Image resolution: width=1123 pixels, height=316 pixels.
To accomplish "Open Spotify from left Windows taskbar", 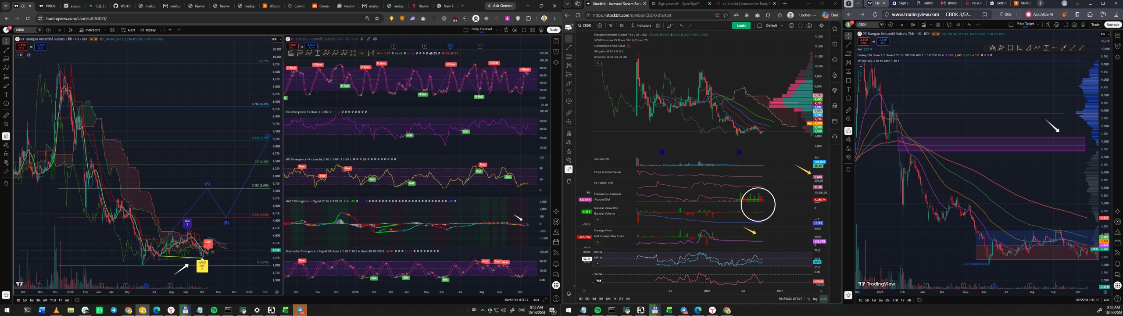I will 214,310.
